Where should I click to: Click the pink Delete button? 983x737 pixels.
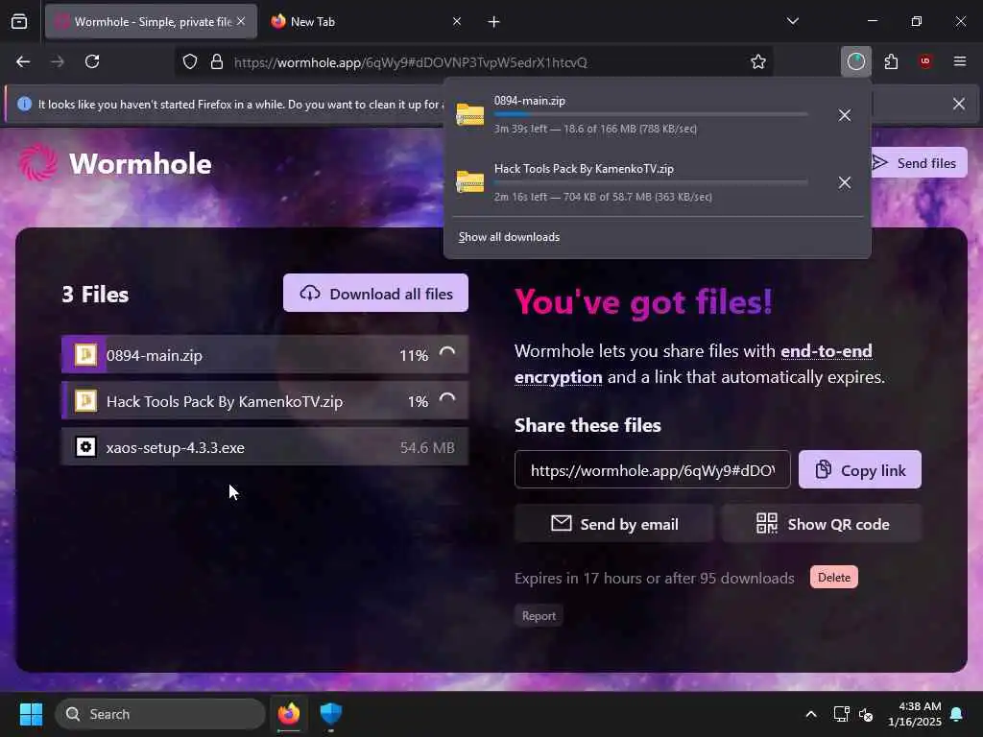[834, 577]
